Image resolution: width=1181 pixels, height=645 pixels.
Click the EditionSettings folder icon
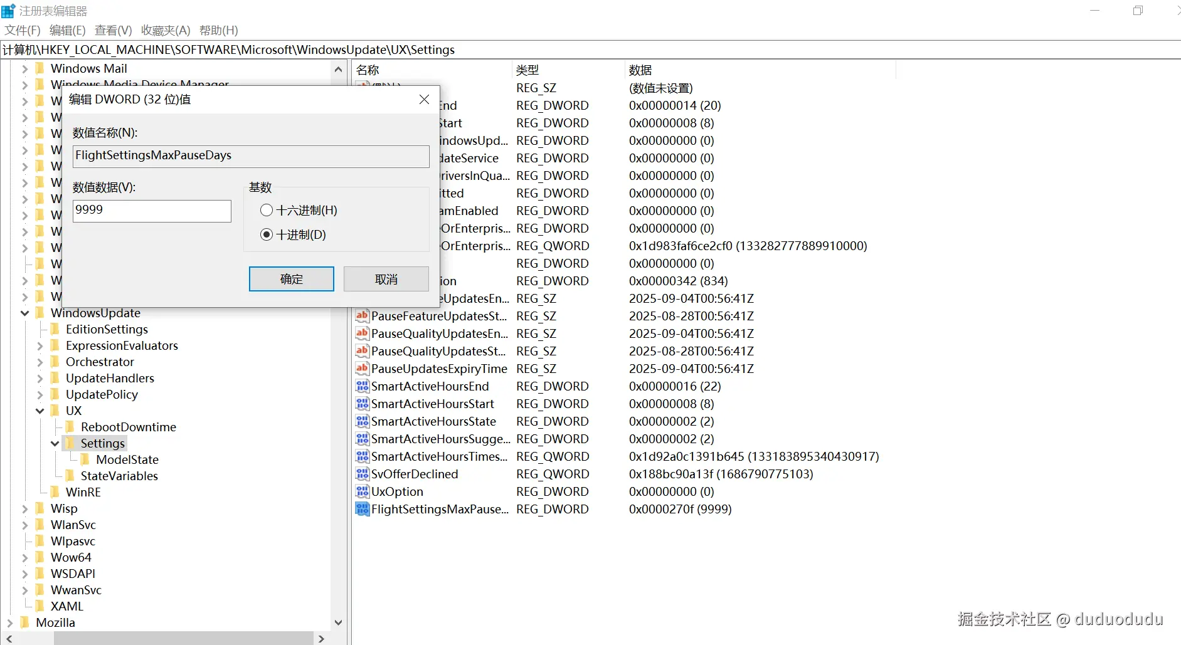pyautogui.click(x=55, y=329)
